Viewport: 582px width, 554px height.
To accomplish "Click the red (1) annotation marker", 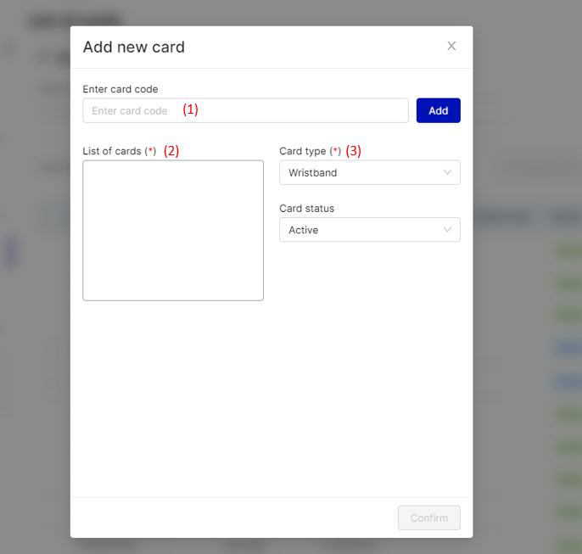I will tap(190, 109).
